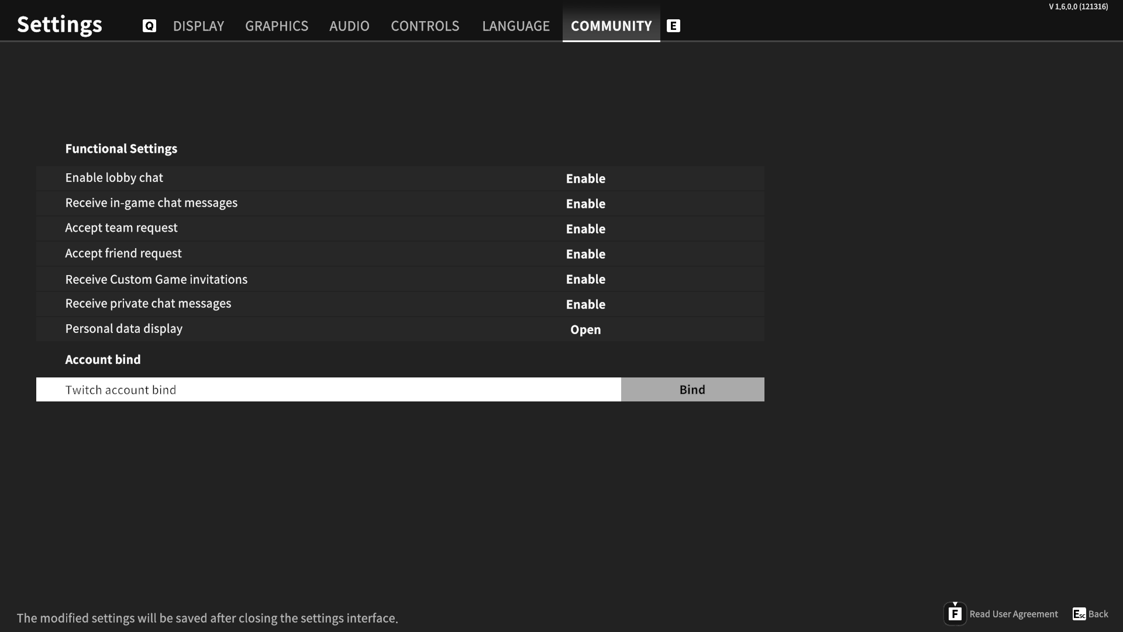
Task: Change Receive Custom Game invitations option
Action: (585, 279)
